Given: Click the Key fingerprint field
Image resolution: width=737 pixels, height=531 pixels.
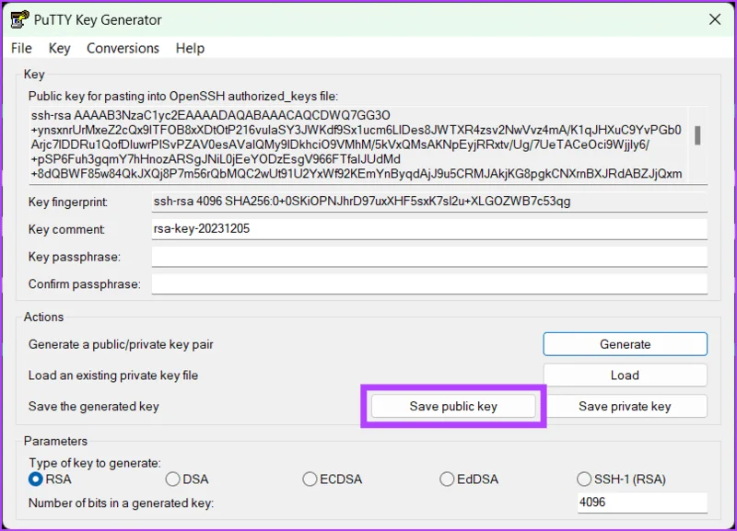Looking at the screenshot, I should (429, 202).
